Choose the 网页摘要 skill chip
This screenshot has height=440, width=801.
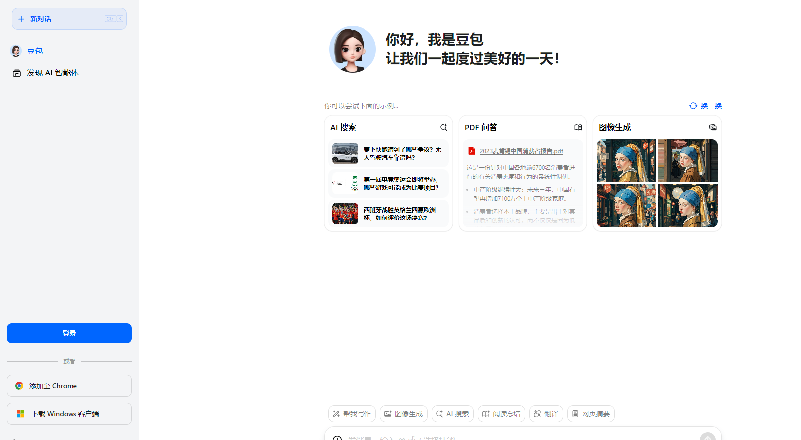pos(591,414)
